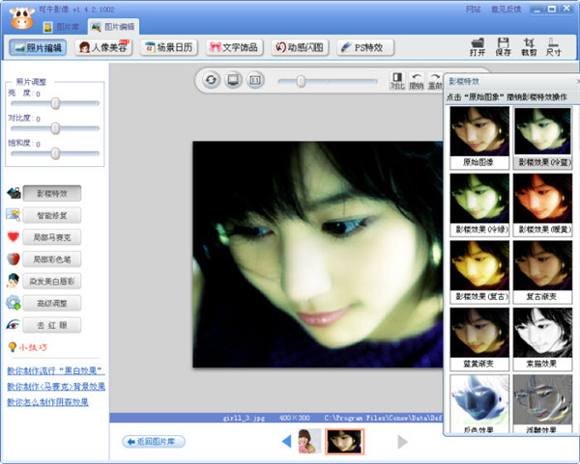
Task: Click the 亮度 brightness slider handle
Action: coord(55,102)
